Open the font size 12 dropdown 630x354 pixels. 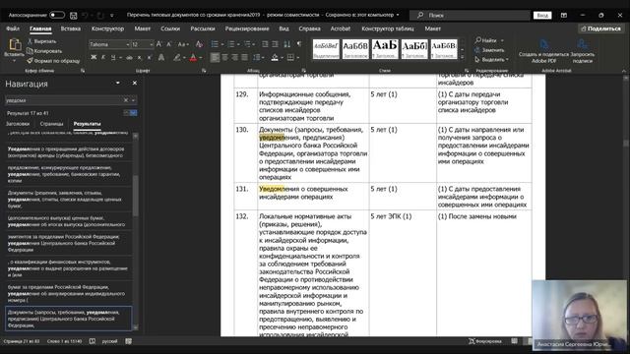tap(152, 44)
